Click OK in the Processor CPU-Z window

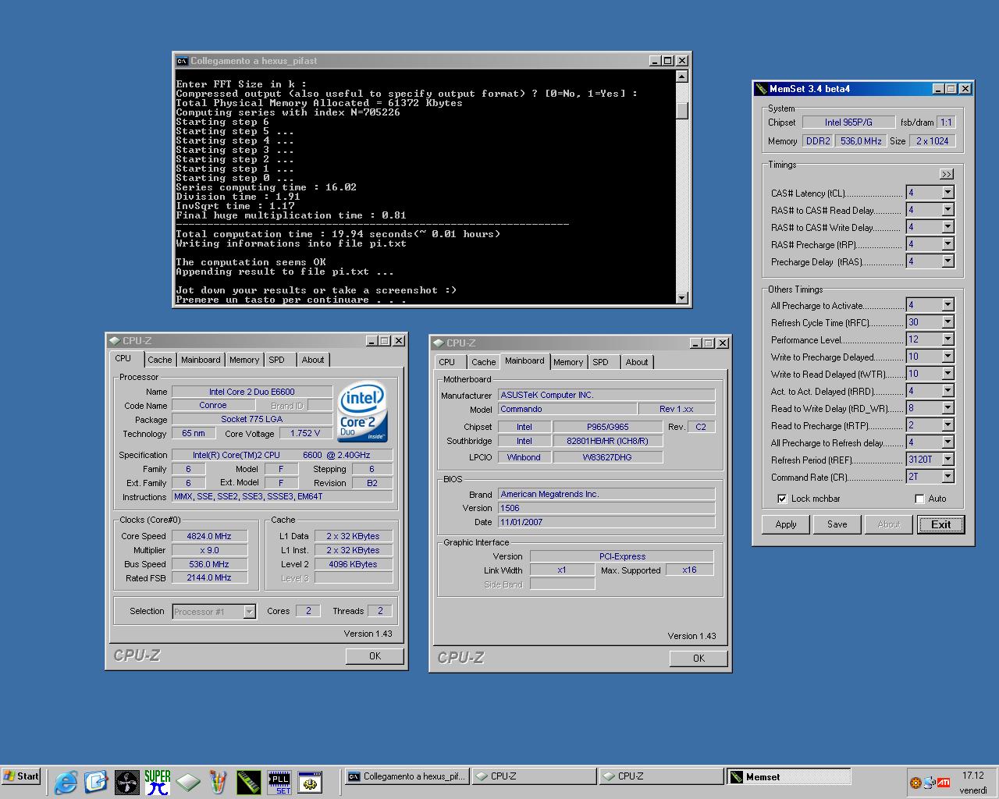(x=375, y=656)
